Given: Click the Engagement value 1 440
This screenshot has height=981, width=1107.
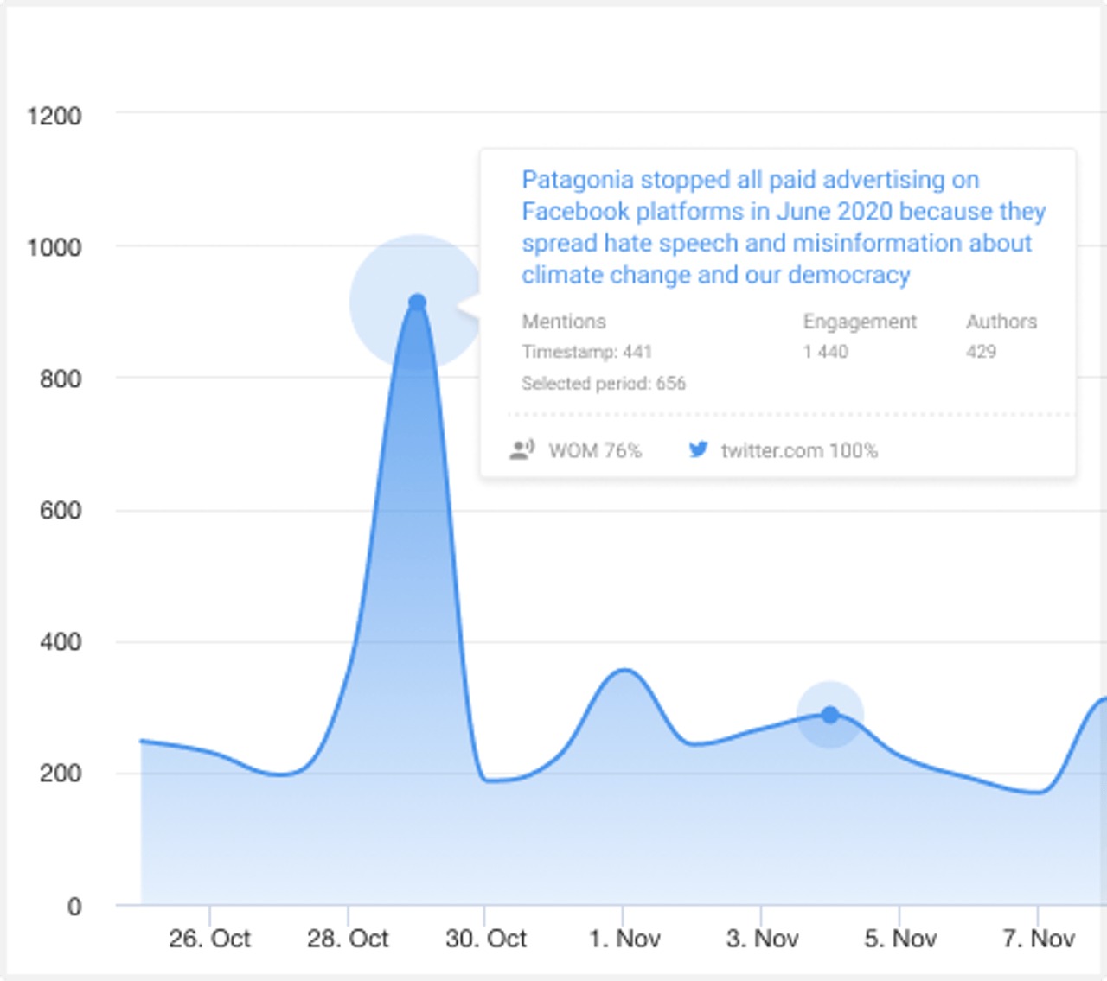Looking at the screenshot, I should (x=825, y=352).
